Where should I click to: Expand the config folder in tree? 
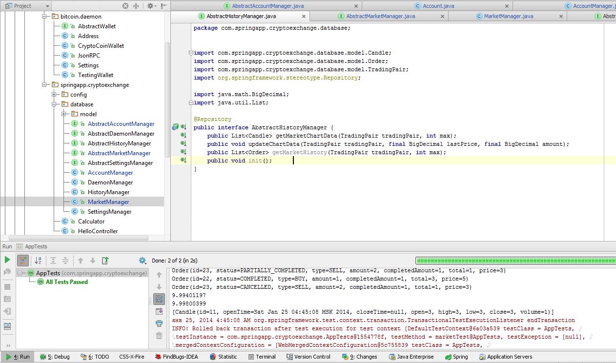[54, 95]
